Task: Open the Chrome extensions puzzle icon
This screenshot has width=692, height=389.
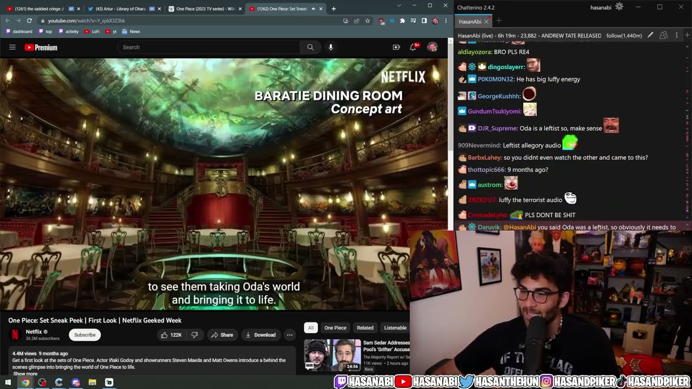Action: click(402, 21)
